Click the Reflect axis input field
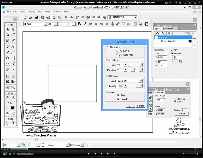The image size is (203, 158). point(161,99)
